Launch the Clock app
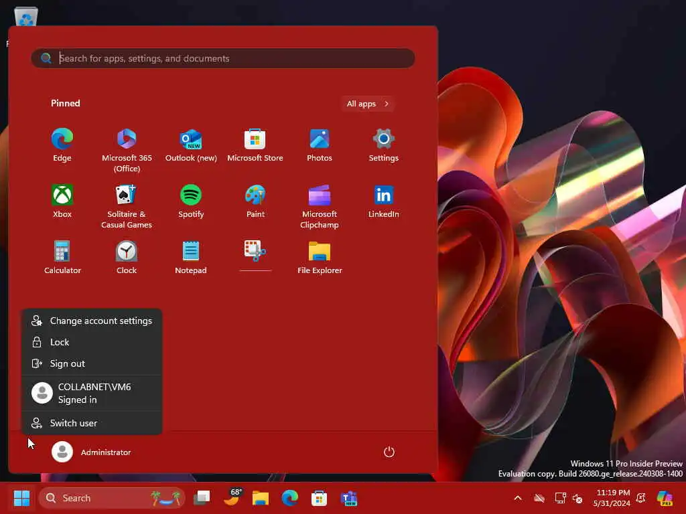 tap(127, 258)
